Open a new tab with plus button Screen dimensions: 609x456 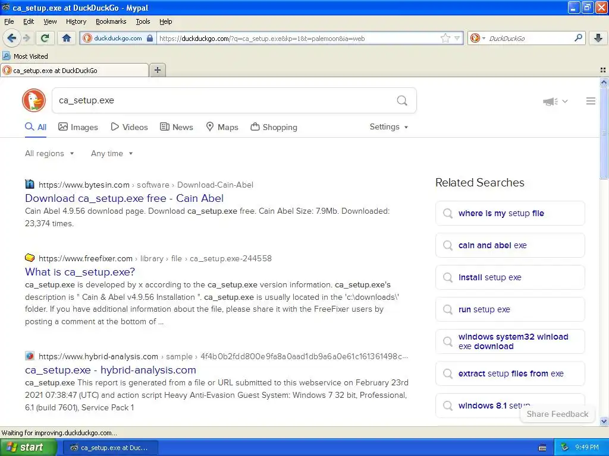(157, 70)
